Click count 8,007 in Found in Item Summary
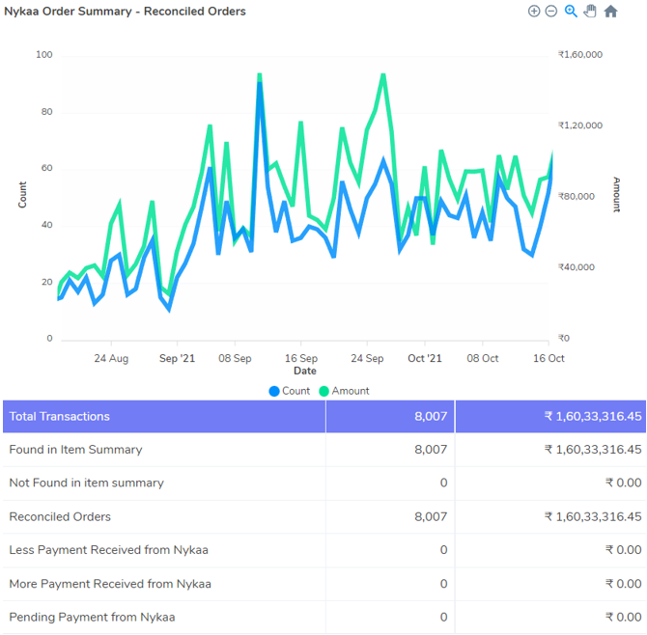Image resolution: width=647 pixels, height=635 pixels. coord(431,450)
